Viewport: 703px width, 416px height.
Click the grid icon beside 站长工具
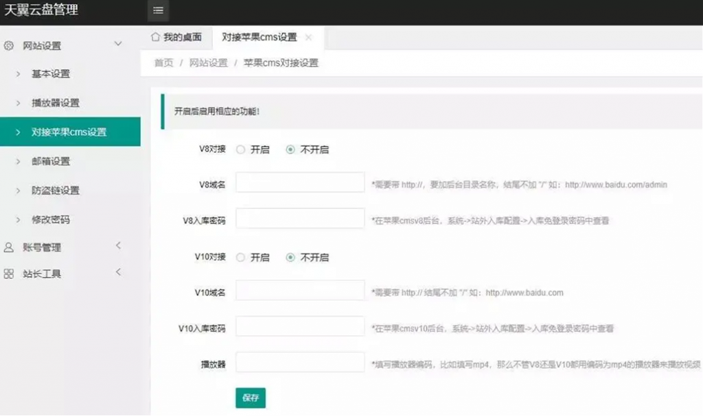[8, 273]
